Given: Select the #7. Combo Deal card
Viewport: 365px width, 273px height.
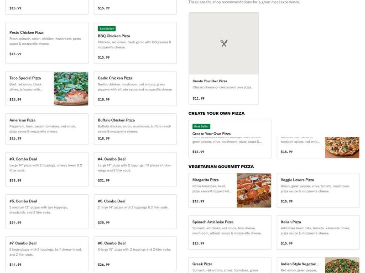Looking at the screenshot, I should (x=47, y=253).
